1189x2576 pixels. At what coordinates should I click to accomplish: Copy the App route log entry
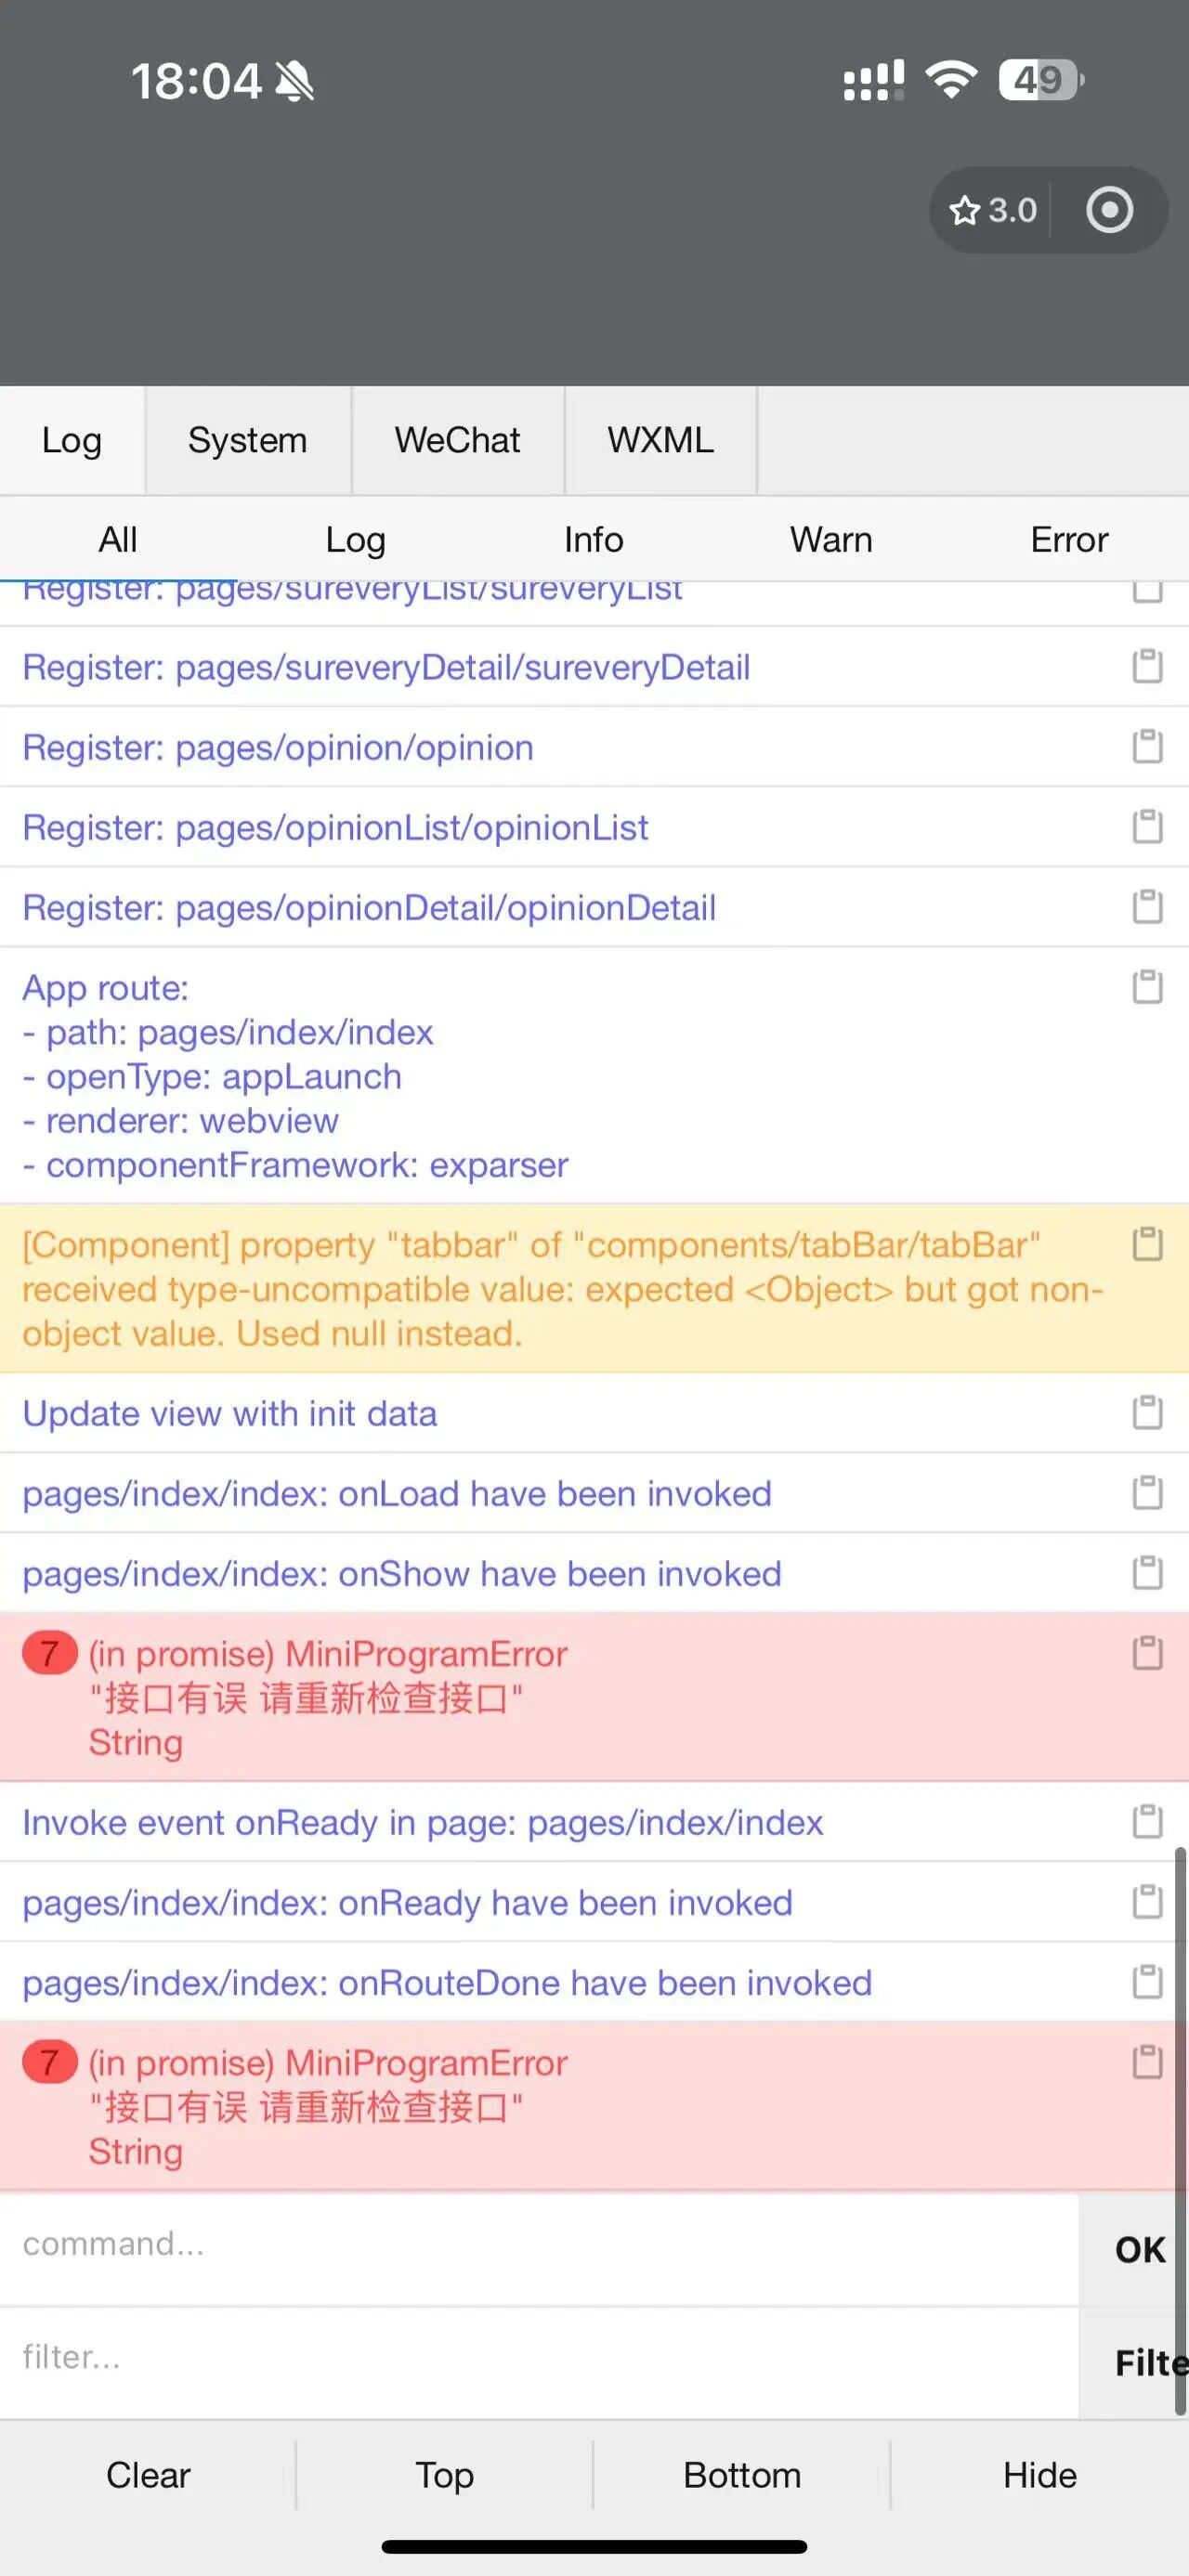pos(1147,986)
